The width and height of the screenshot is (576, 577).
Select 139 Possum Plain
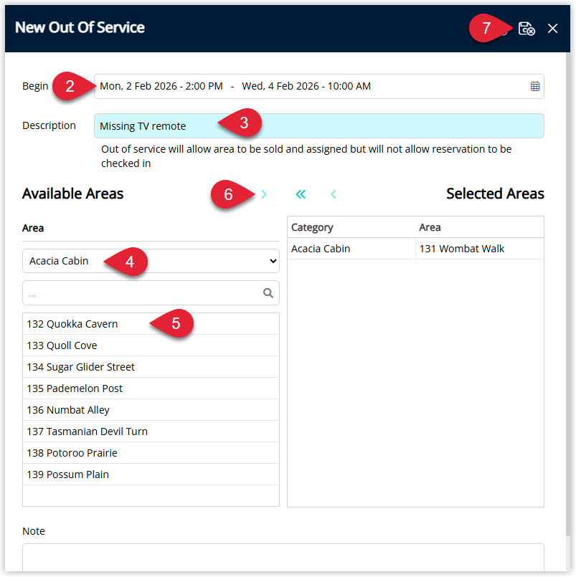click(151, 475)
